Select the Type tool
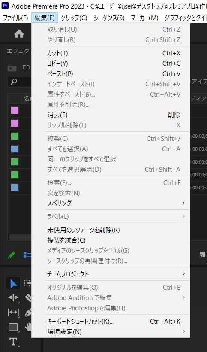This screenshot has height=352, width=207. (x=13, y=341)
